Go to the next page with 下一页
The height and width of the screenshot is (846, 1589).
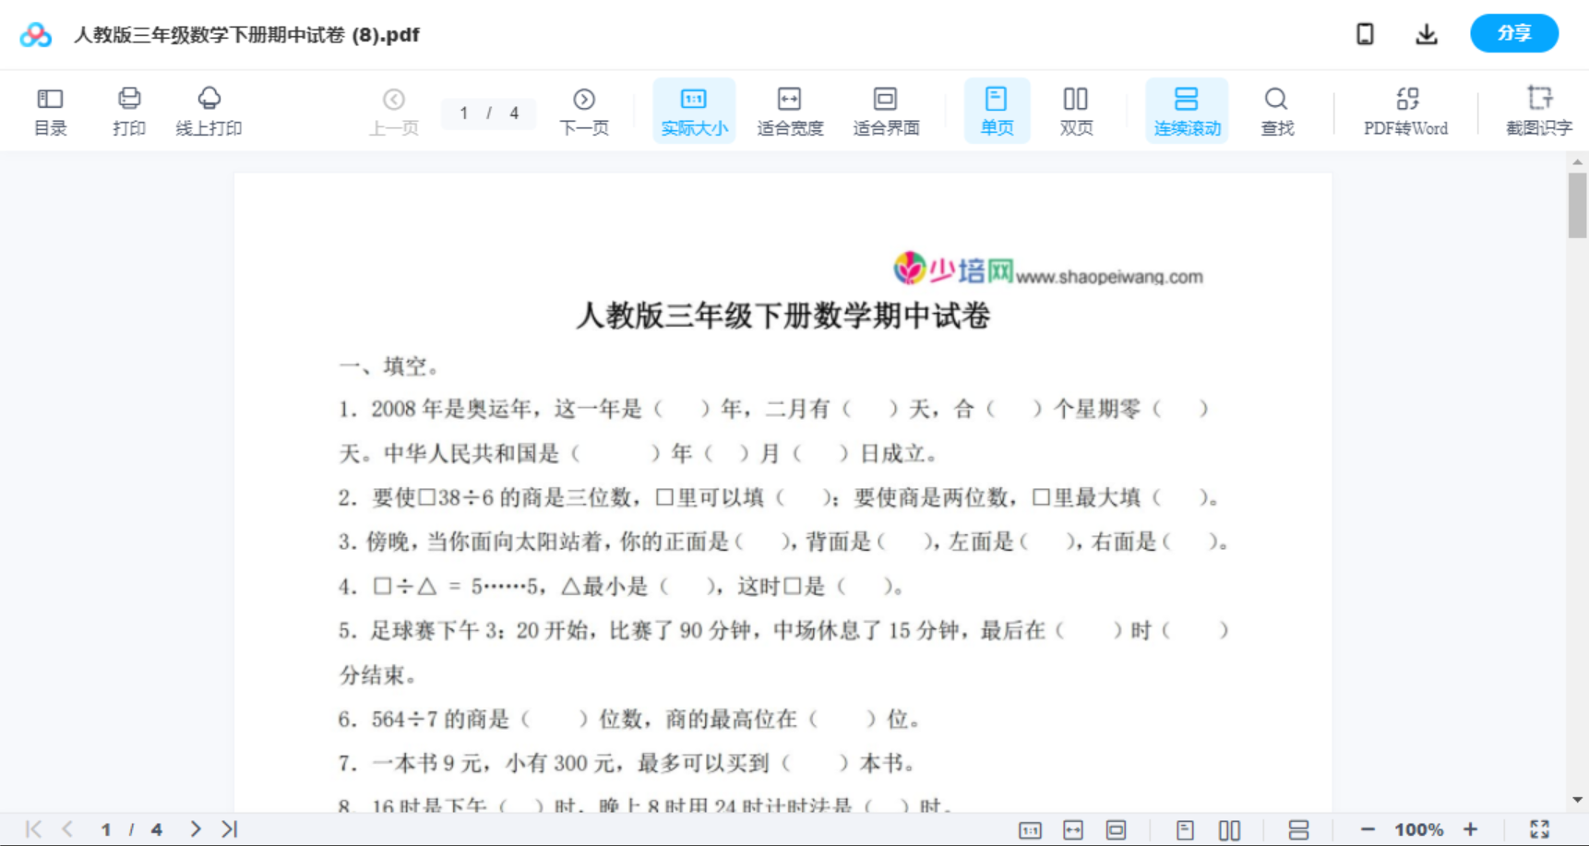coord(584,110)
